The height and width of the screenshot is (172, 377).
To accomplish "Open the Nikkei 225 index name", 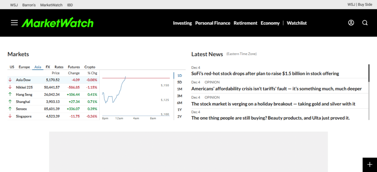I will point(24,87).
